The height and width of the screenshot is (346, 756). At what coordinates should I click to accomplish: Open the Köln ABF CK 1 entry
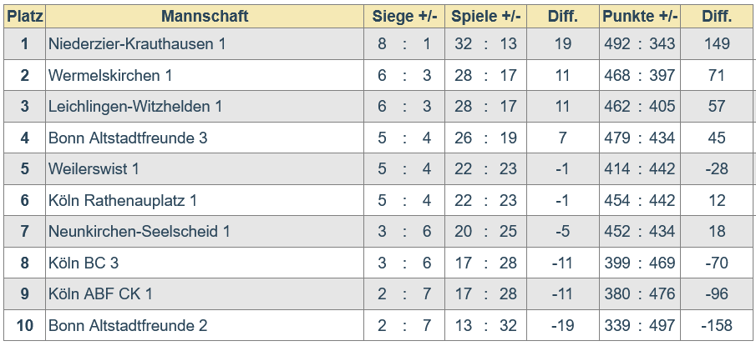[100, 293]
